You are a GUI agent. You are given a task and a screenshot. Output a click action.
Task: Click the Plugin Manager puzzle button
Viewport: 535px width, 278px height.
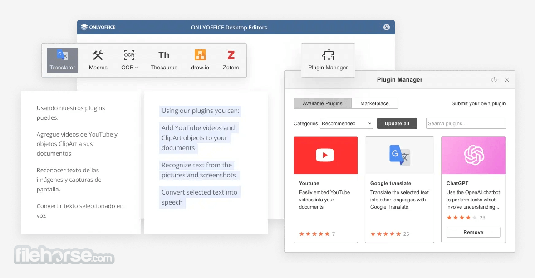pyautogui.click(x=328, y=60)
